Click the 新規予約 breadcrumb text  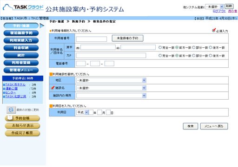(79, 21)
